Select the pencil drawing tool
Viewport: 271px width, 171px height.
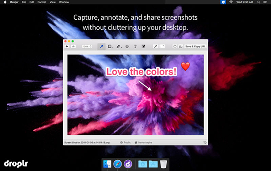click(118, 46)
